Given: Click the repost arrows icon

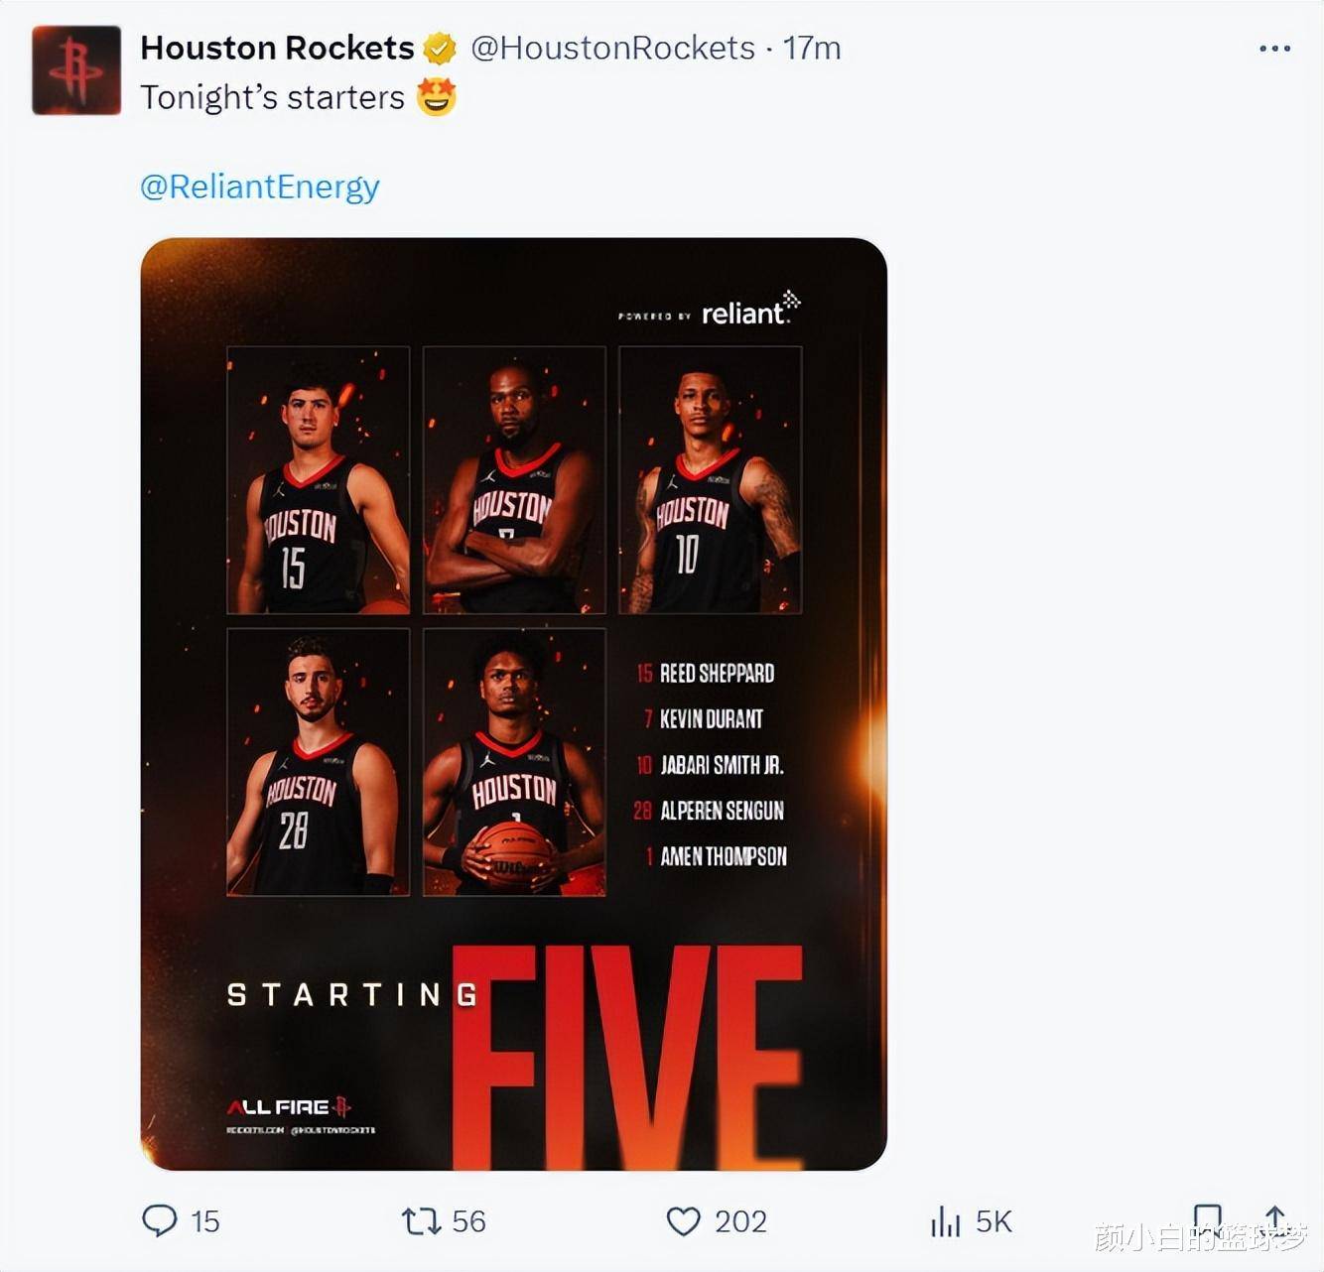Looking at the screenshot, I should click(421, 1220).
